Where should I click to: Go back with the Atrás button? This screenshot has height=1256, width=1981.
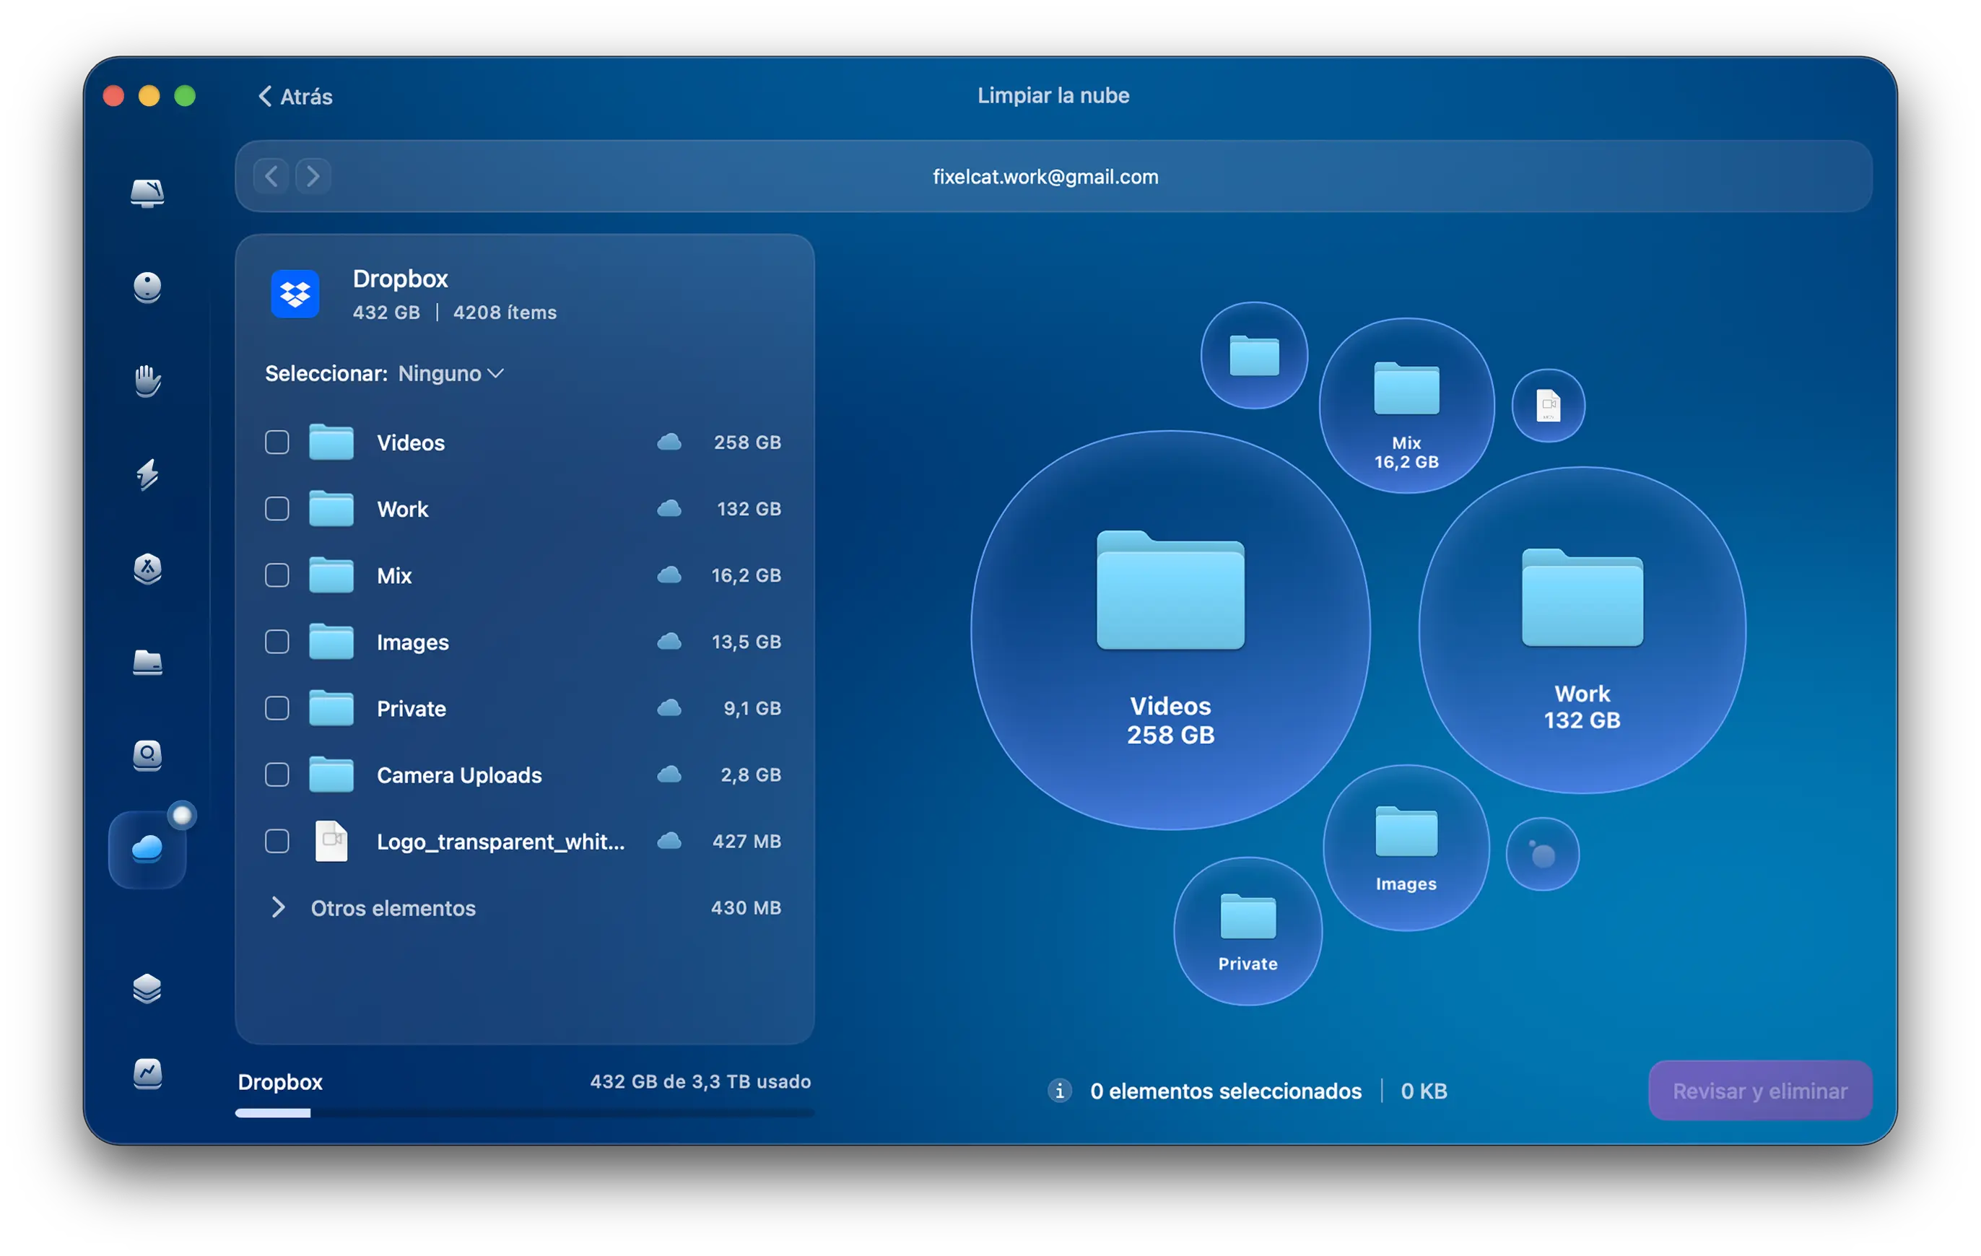295,96
